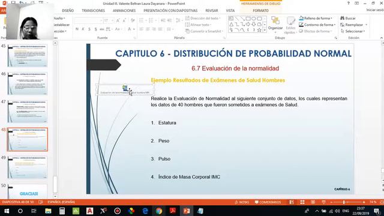The width and height of the screenshot is (384, 216).
Task: Click zoom in plus button
Action: (x=364, y=202)
